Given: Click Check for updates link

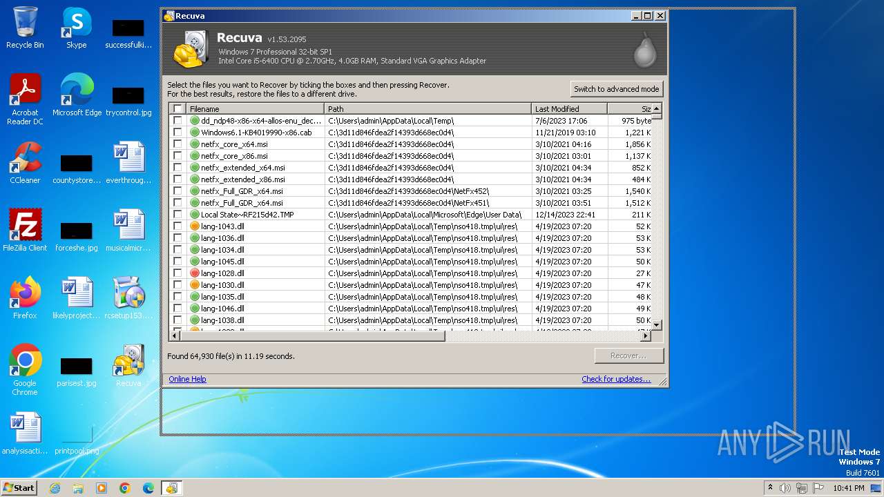Looking at the screenshot, I should (616, 379).
